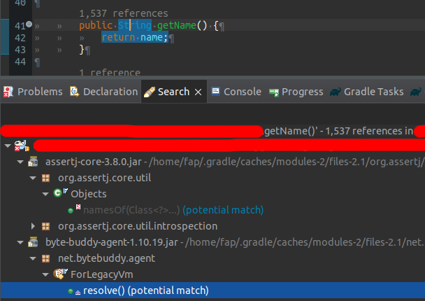Click the Console monitor icon
Image resolution: width=425 pixels, height=301 pixels.
pyautogui.click(x=216, y=92)
